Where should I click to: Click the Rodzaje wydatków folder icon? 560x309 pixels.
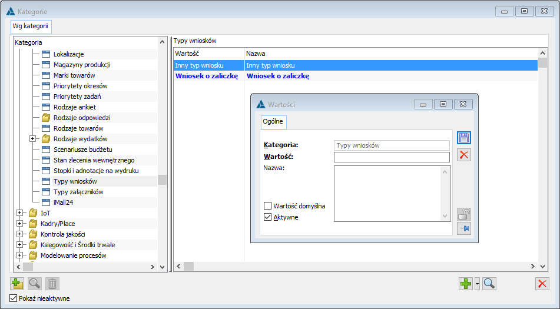click(46, 139)
